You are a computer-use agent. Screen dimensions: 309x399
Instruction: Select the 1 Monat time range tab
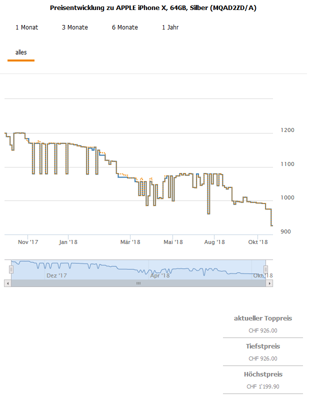click(x=26, y=27)
